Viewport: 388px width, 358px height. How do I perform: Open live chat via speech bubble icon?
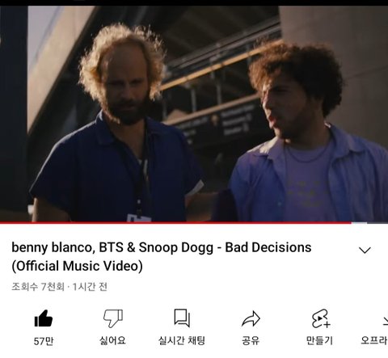coord(182,318)
